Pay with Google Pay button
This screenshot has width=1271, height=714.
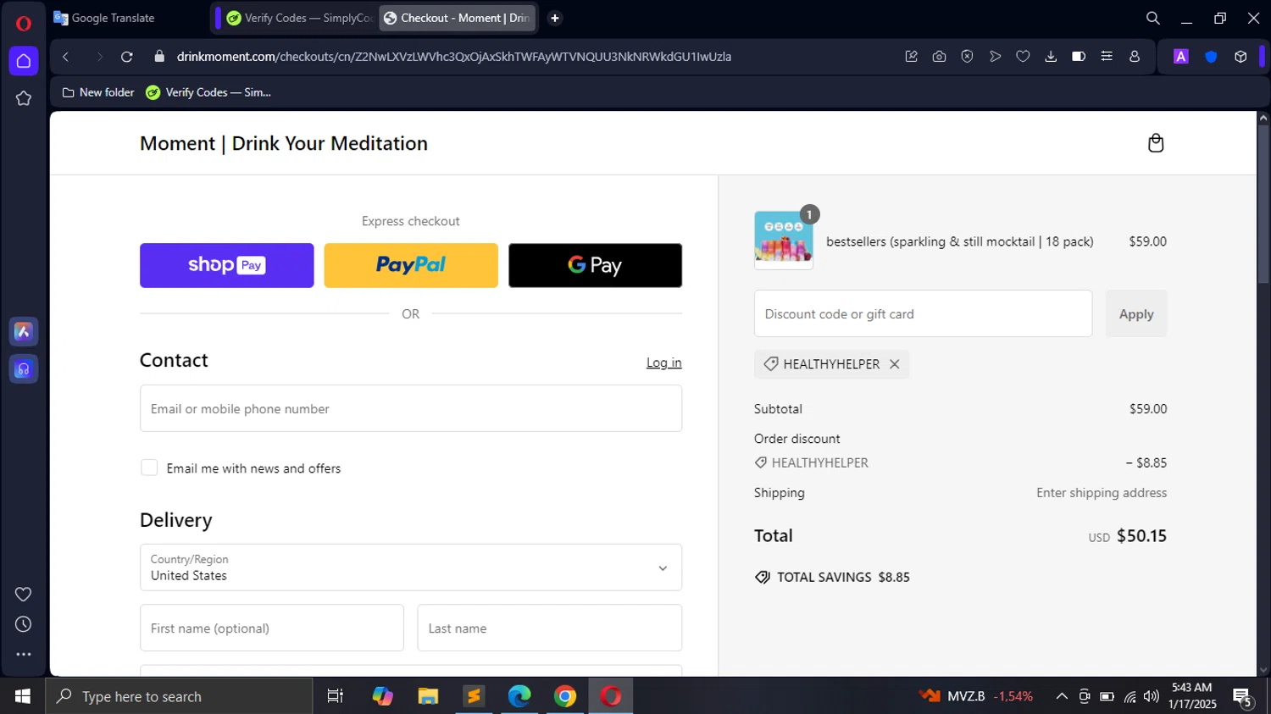tap(595, 265)
